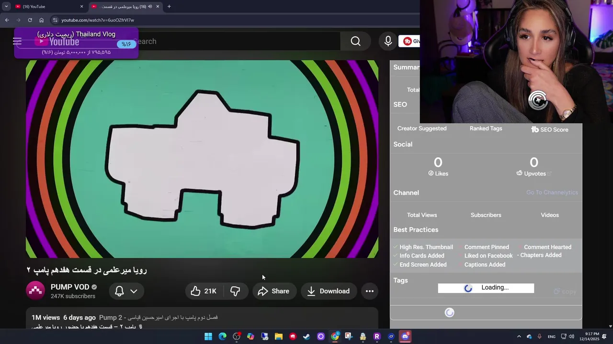Screen dimensions: 613x344
Task: Dislike the video with thumbs down
Action: point(235,291)
